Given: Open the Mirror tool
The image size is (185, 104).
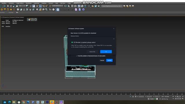Looking at the screenshot, I should pos(66,6).
